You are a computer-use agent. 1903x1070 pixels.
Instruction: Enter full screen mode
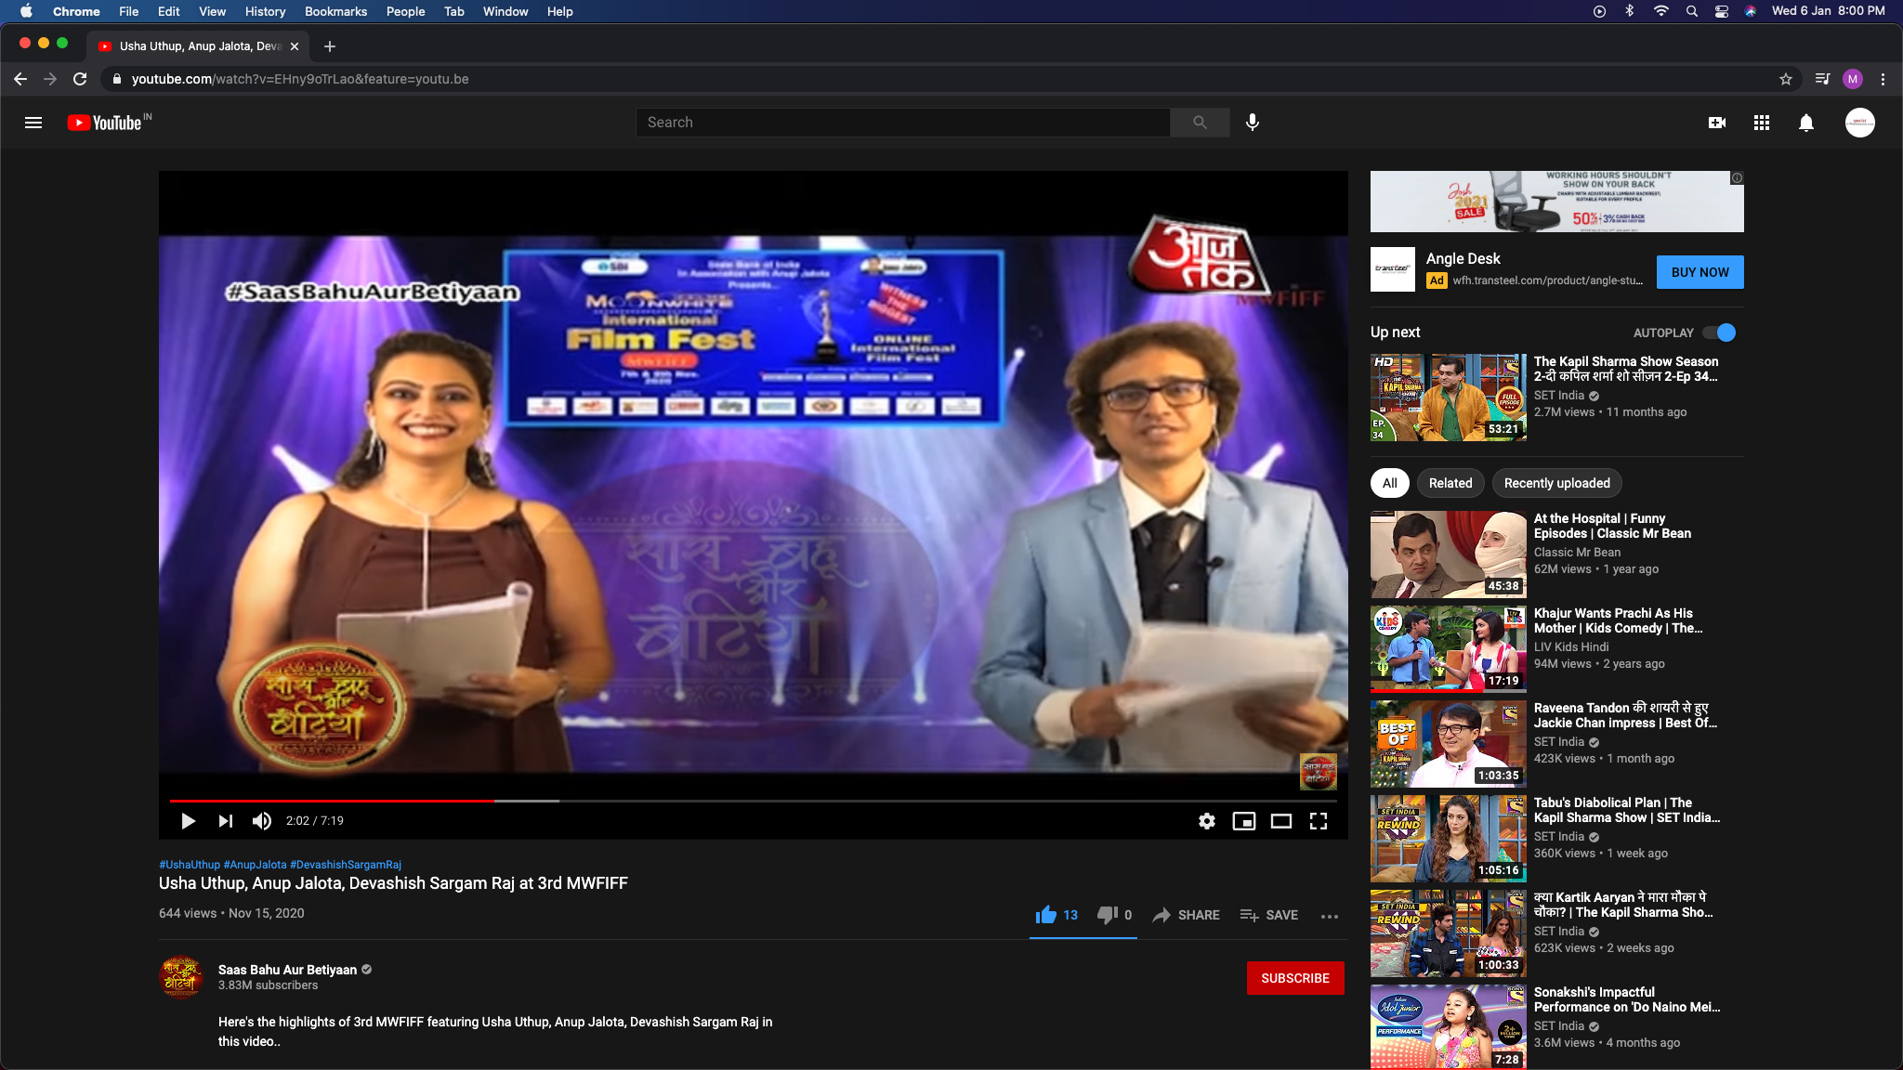(x=1319, y=821)
